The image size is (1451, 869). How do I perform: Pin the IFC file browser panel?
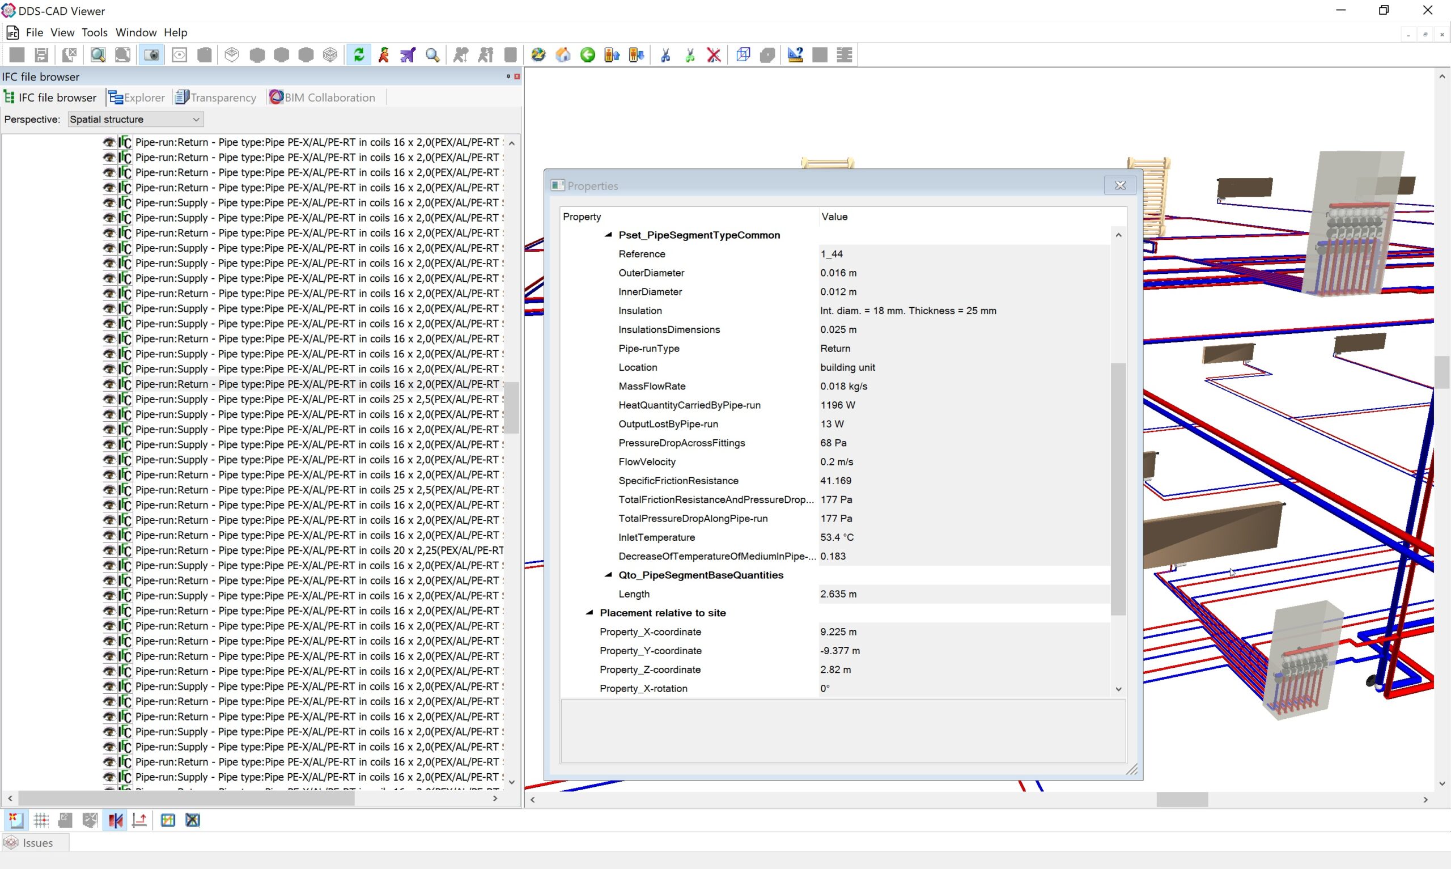pos(508,76)
